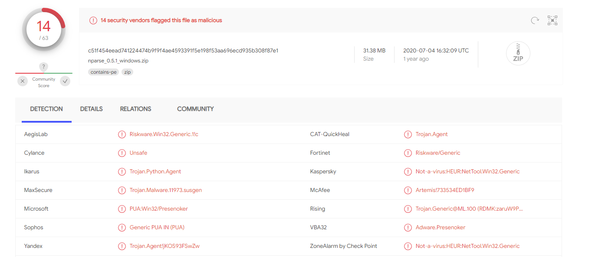Image resolution: width=592 pixels, height=257 pixels.
Task: Click the file SHA-256 hash text
Action: pos(183,51)
